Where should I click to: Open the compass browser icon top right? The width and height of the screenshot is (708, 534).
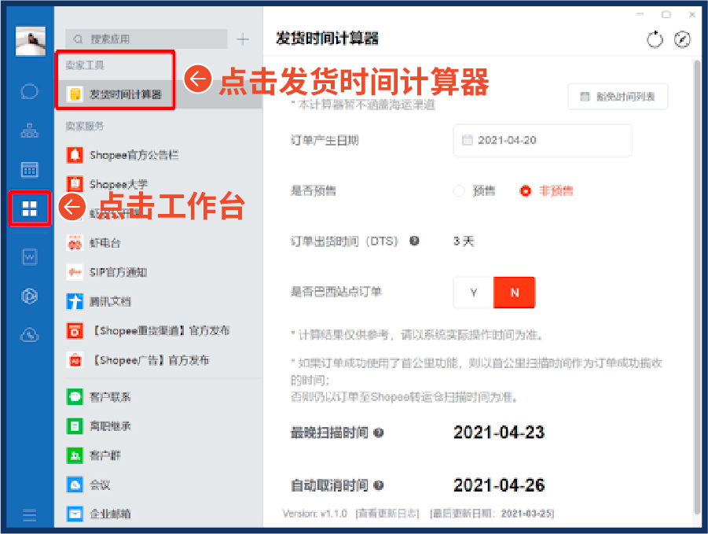click(x=682, y=39)
